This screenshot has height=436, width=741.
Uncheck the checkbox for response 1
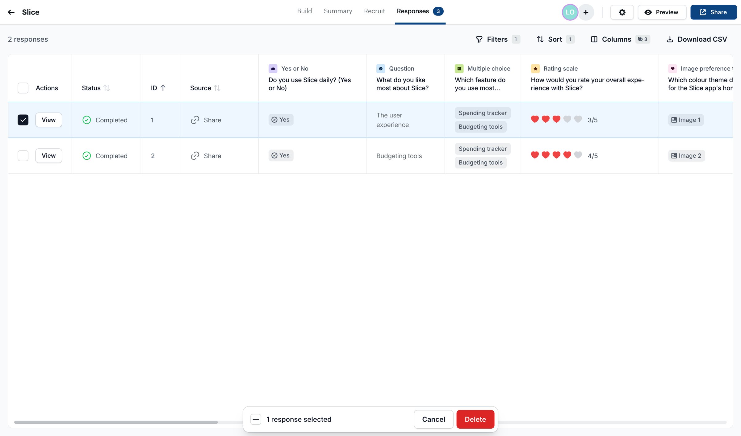tap(23, 120)
